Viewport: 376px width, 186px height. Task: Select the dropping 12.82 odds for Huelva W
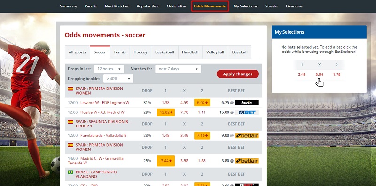pyautogui.click(x=166, y=112)
